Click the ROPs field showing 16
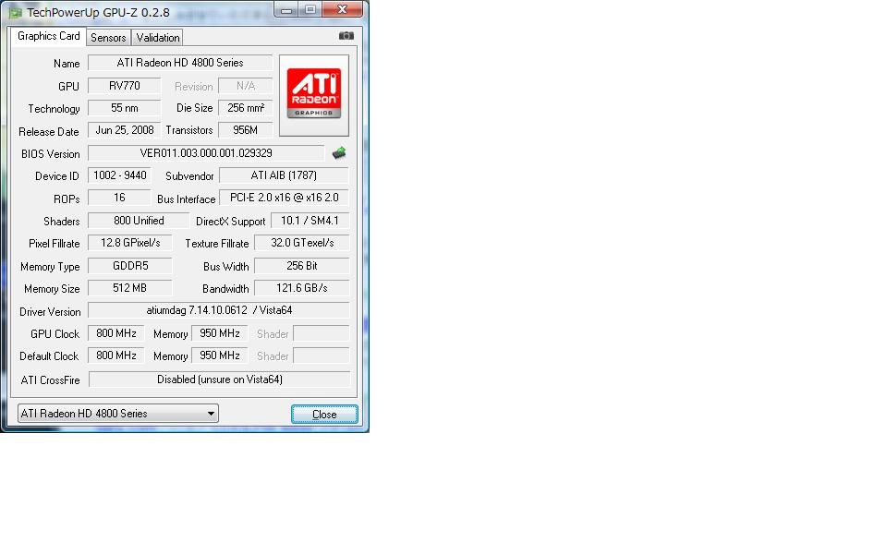 pos(119,198)
